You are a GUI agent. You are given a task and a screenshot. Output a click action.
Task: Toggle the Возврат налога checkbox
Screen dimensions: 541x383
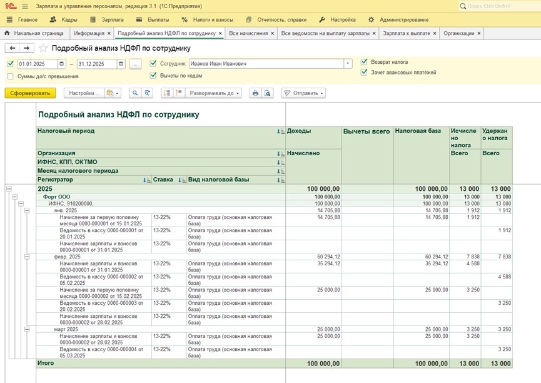coord(364,63)
